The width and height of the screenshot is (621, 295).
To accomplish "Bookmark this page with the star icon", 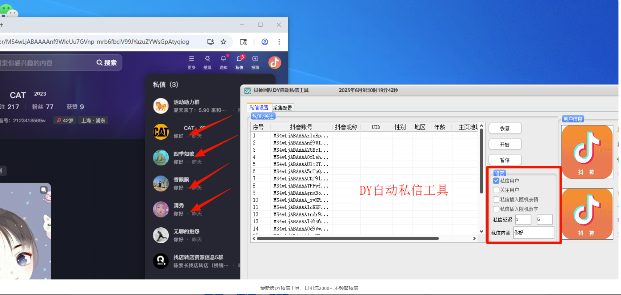I will click(223, 42).
